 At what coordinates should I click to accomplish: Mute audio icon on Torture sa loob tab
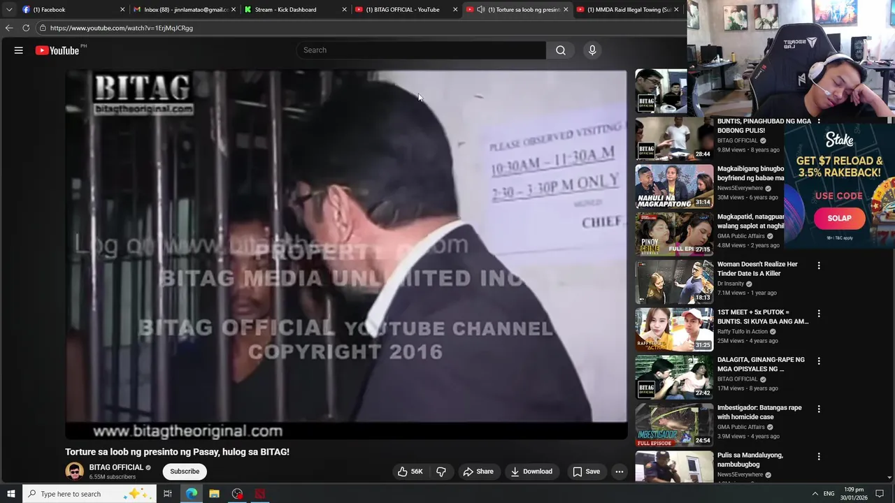480,10
